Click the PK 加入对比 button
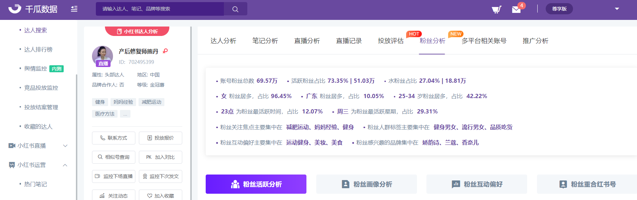This screenshot has height=200, width=637. pyautogui.click(x=161, y=157)
